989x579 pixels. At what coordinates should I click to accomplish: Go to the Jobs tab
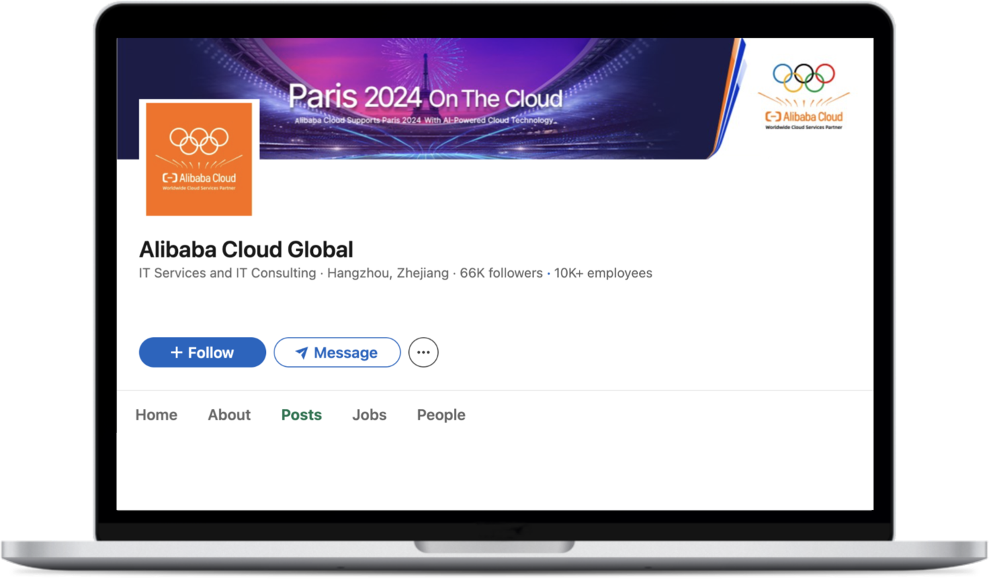click(369, 414)
